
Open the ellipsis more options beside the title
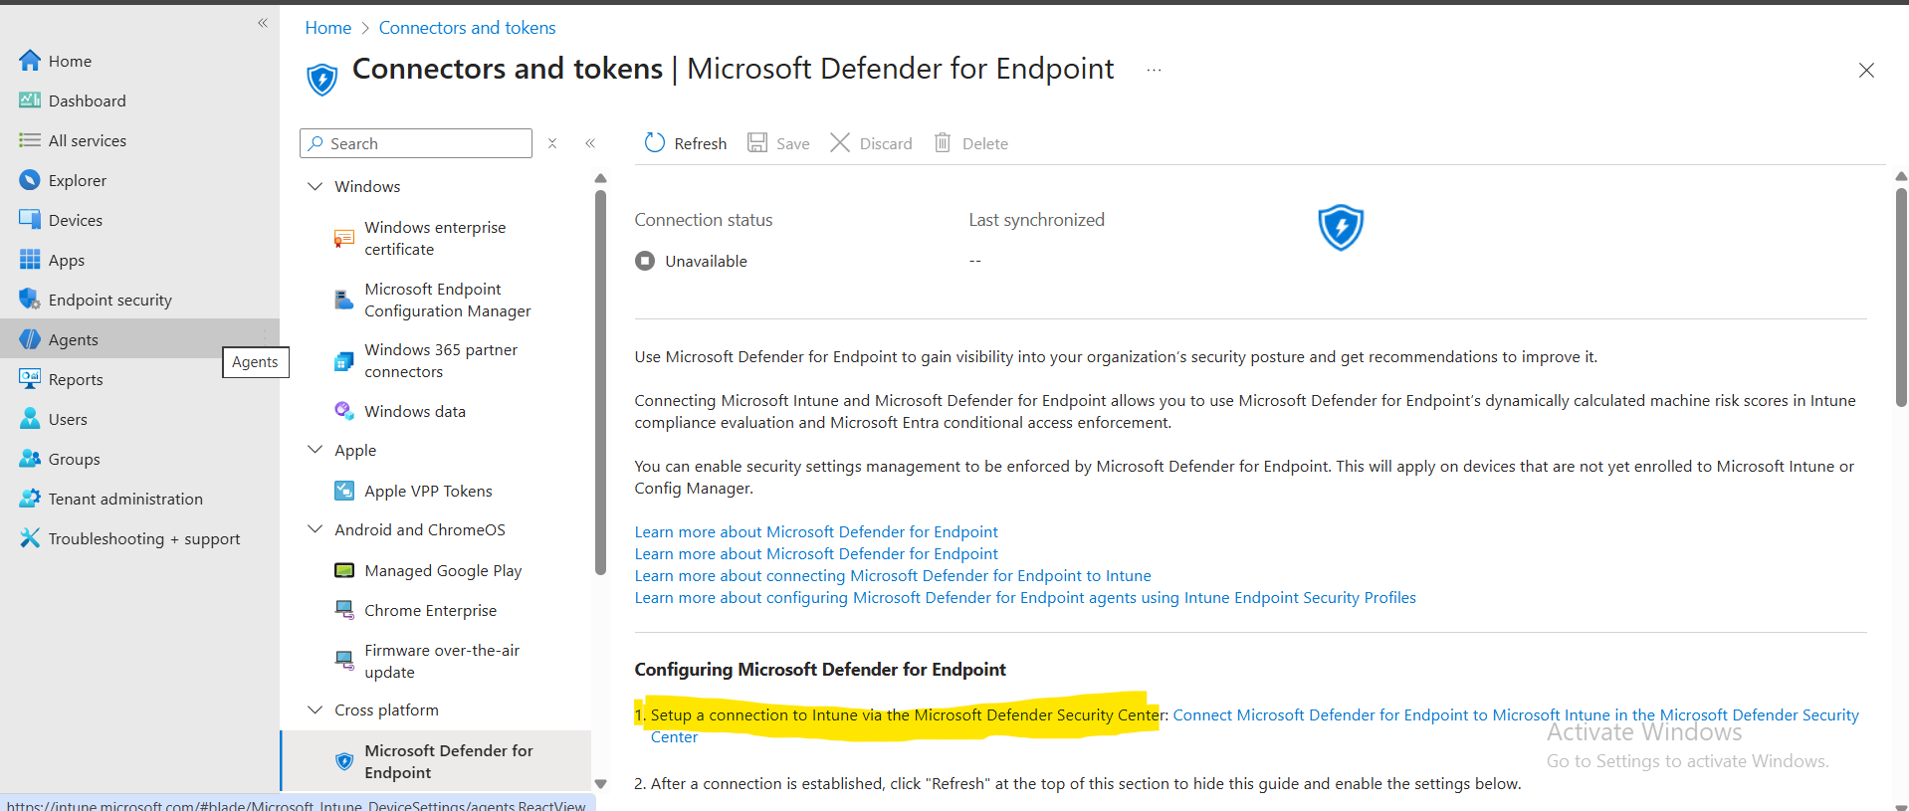(x=1154, y=70)
